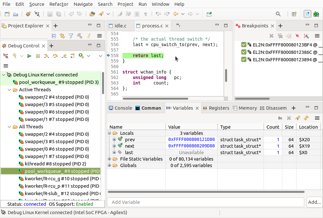Expand the Globals variables group
The width and height of the screenshot is (323, 218).
pyautogui.click(x=109, y=165)
